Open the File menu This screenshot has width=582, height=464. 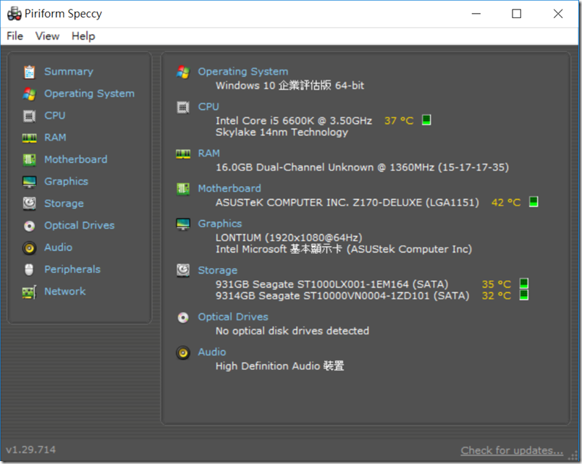click(x=15, y=36)
